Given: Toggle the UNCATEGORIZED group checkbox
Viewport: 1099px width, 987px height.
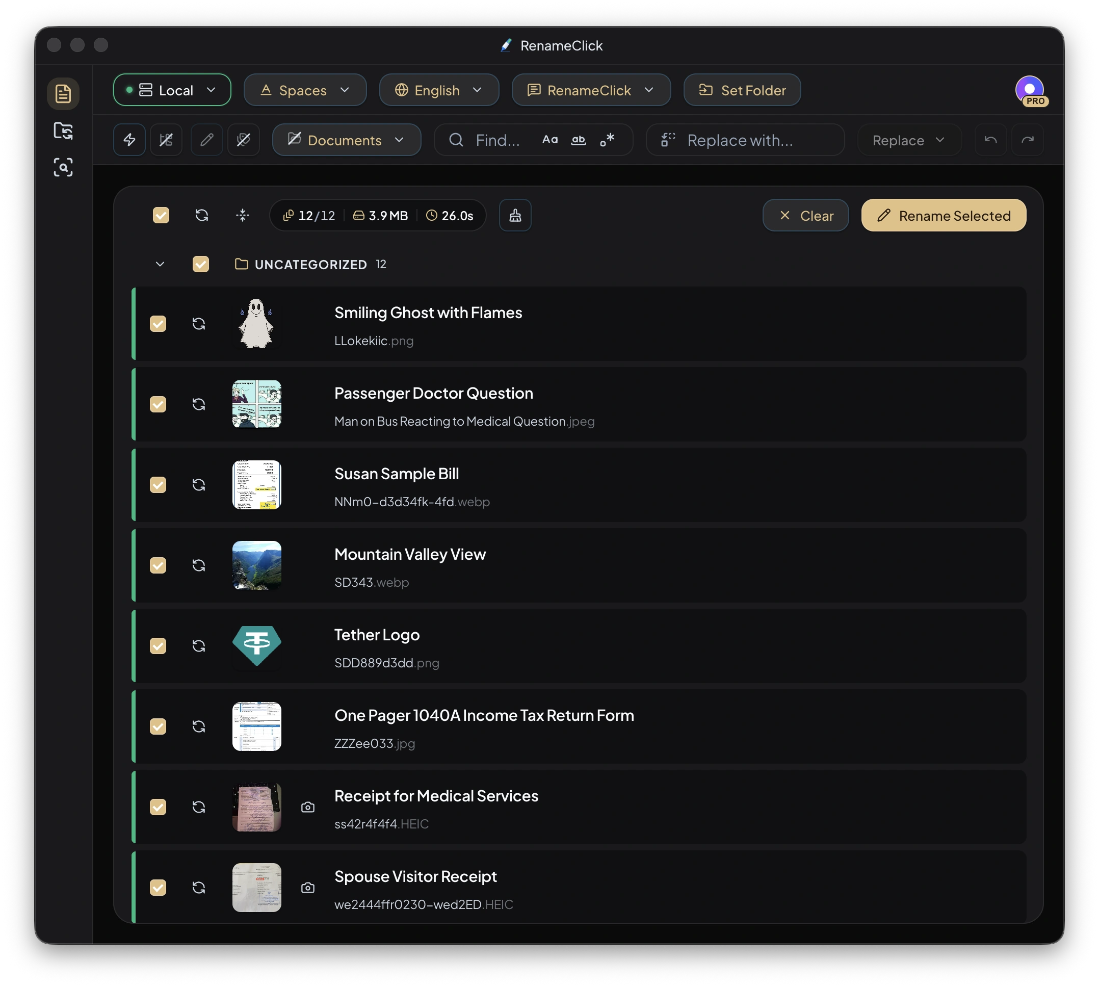Looking at the screenshot, I should click(x=201, y=264).
